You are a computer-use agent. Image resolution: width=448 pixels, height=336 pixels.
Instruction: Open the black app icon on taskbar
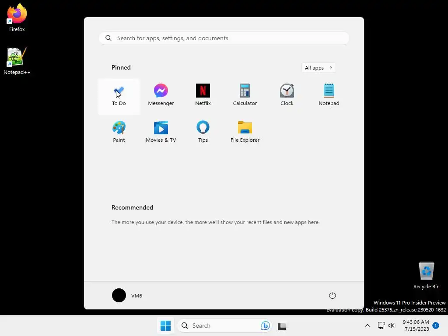point(282,326)
